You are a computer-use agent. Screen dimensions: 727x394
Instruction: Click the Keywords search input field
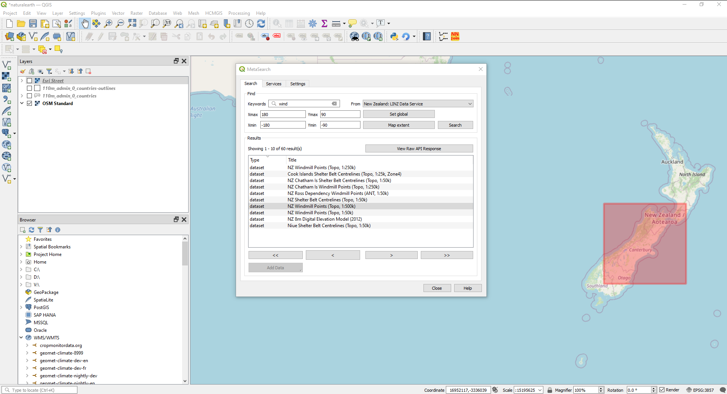[x=304, y=104]
